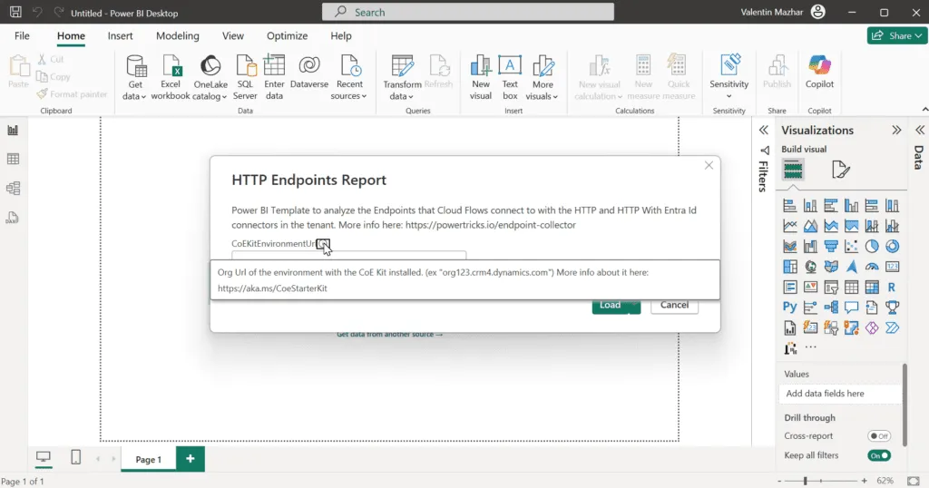Select the Matrix visual

click(x=872, y=288)
